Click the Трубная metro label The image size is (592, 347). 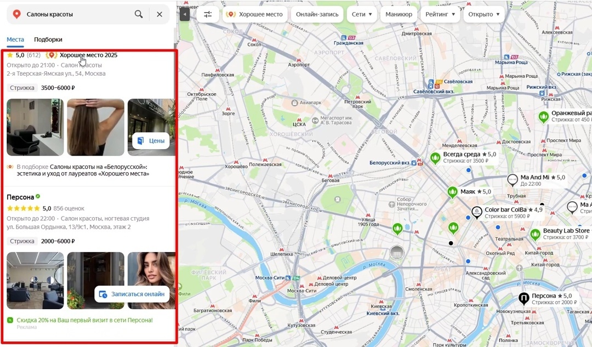pos(516,196)
